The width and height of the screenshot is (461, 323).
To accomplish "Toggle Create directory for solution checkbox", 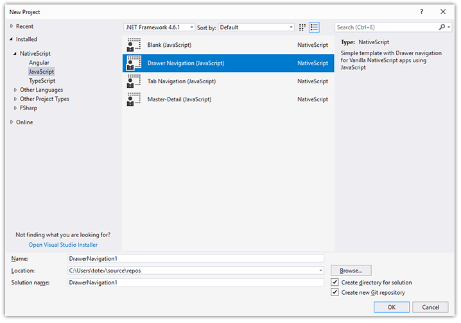I will 335,282.
